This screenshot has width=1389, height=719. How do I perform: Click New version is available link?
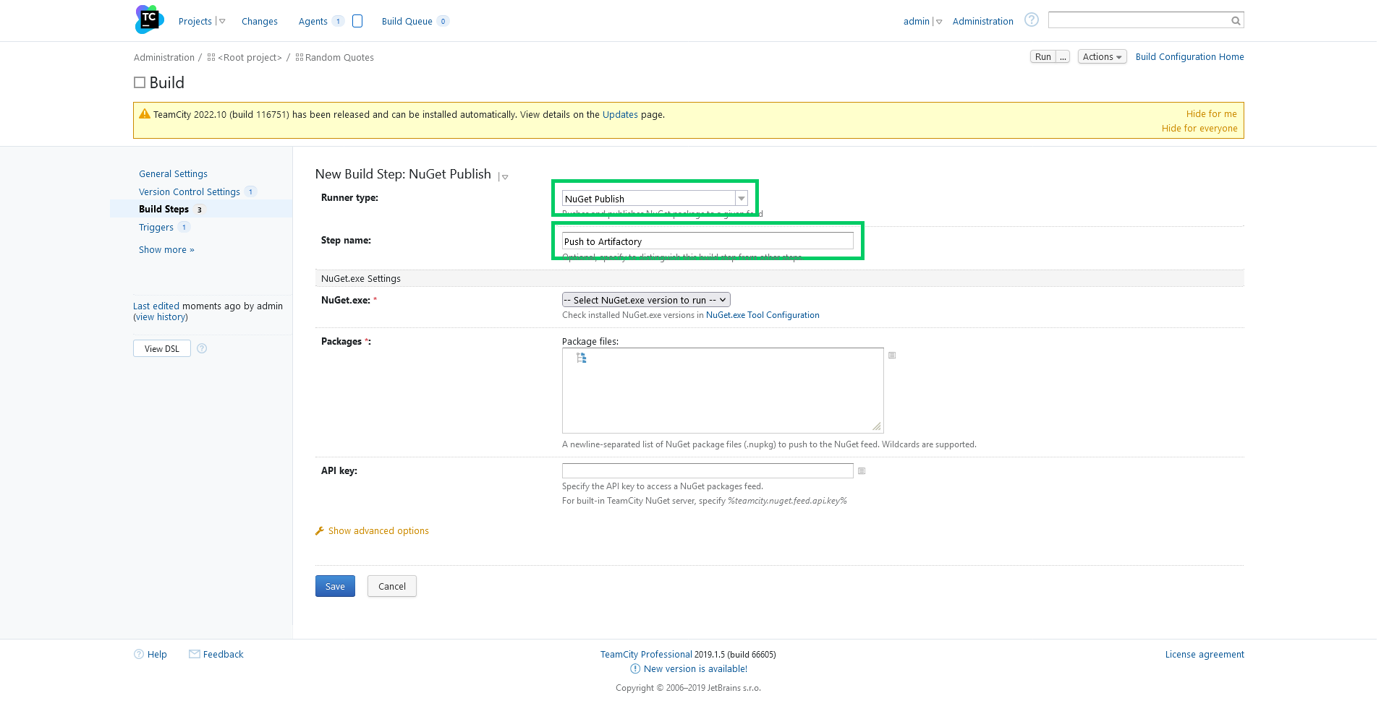695,669
